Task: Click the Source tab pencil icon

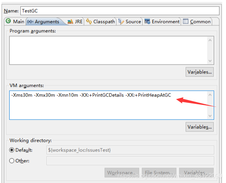Action: point(121,22)
